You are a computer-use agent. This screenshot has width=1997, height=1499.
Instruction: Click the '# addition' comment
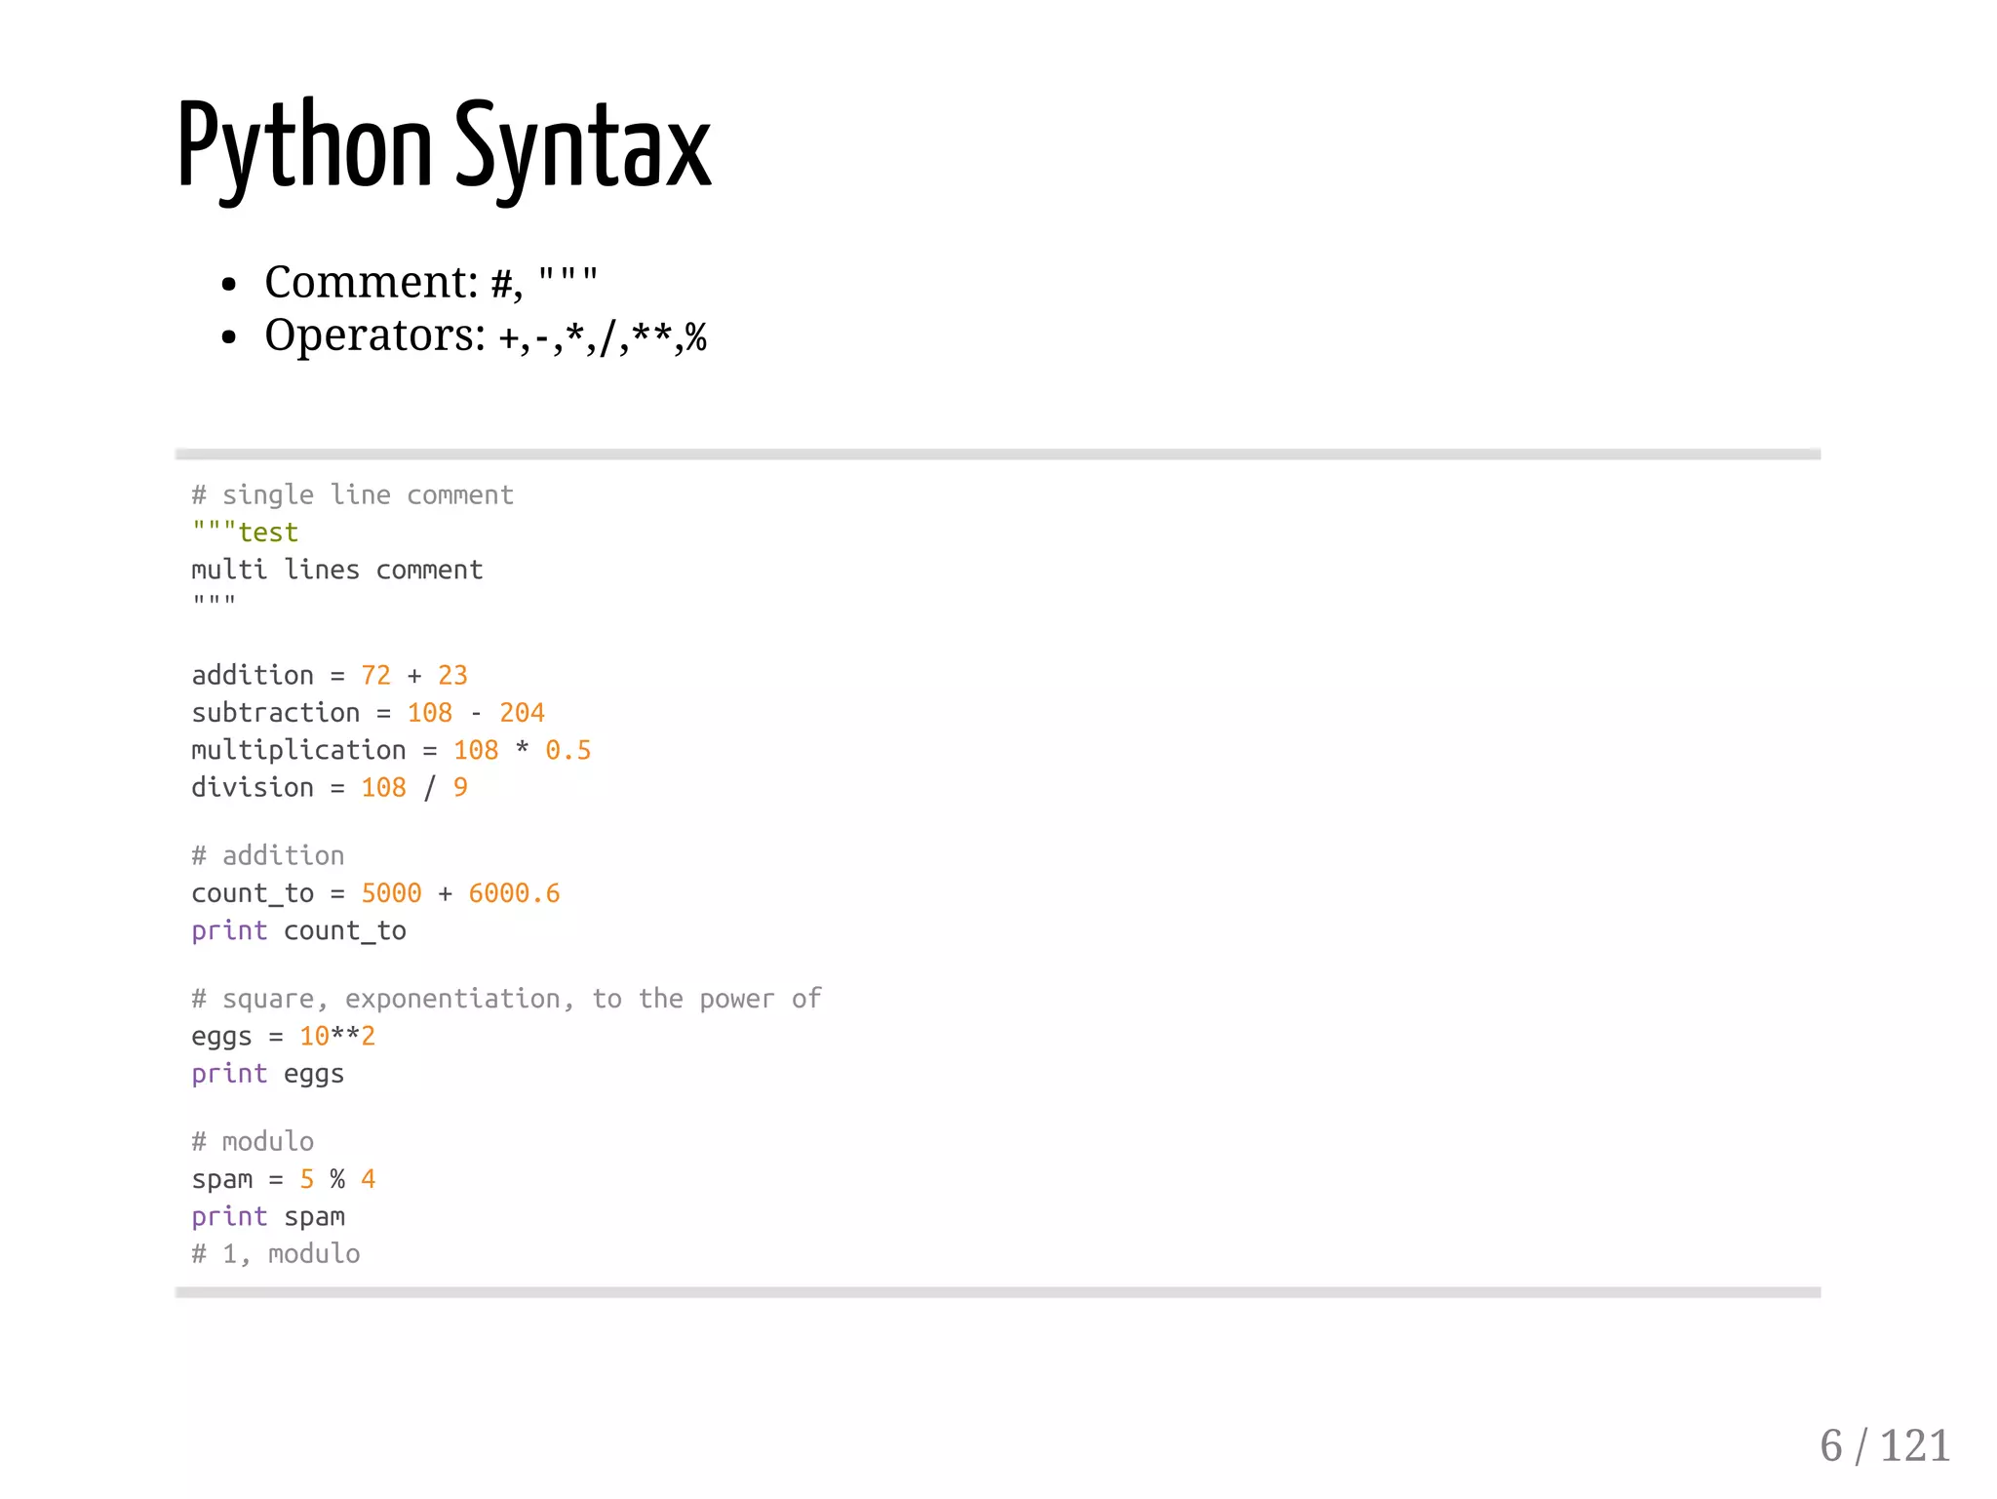point(267,855)
